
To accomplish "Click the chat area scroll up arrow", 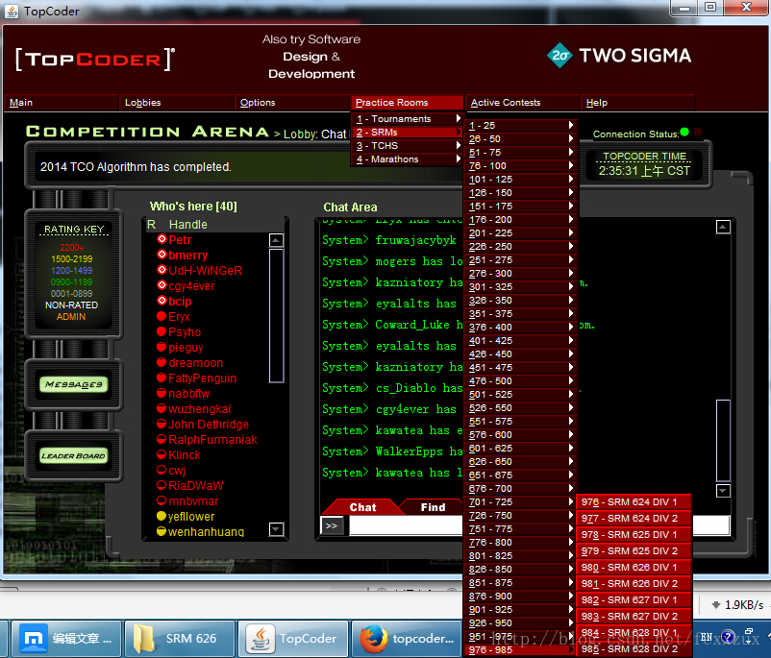I will tap(723, 227).
